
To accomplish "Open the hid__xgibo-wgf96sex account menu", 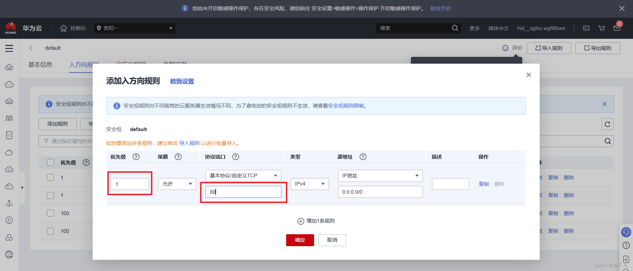I will pos(541,28).
